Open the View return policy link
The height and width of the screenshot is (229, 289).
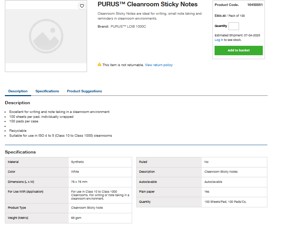click(x=159, y=65)
